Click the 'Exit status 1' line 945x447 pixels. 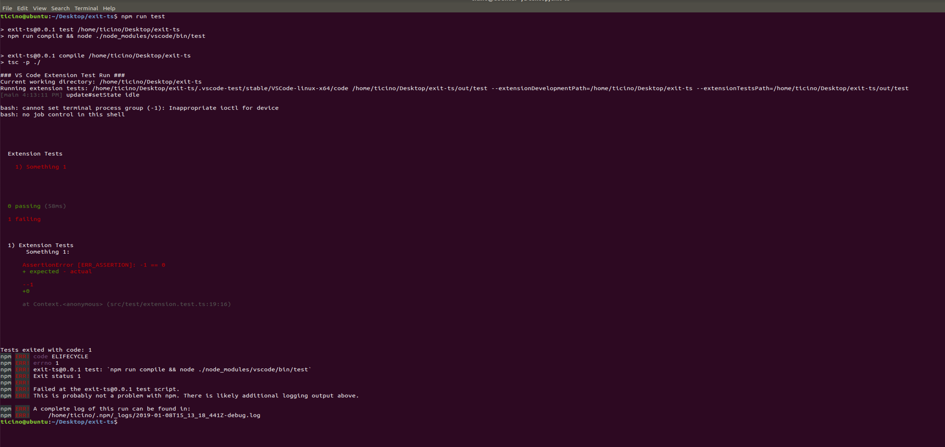click(57, 376)
